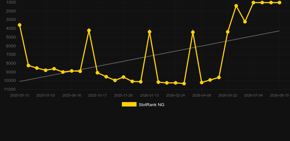This screenshot has height=141, width=290.
Task: Click the 2025-11-28 x-axis label
Action: (x=123, y=95)
